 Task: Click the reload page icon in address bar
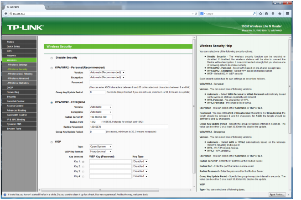(x=196, y=14)
